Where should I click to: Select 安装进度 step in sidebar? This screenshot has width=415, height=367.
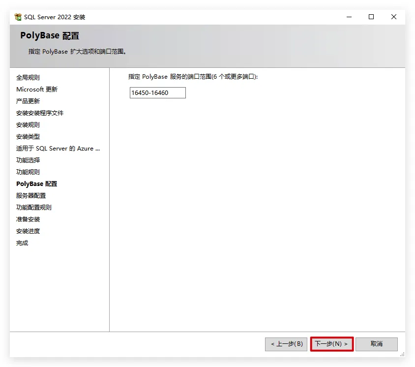(x=28, y=231)
